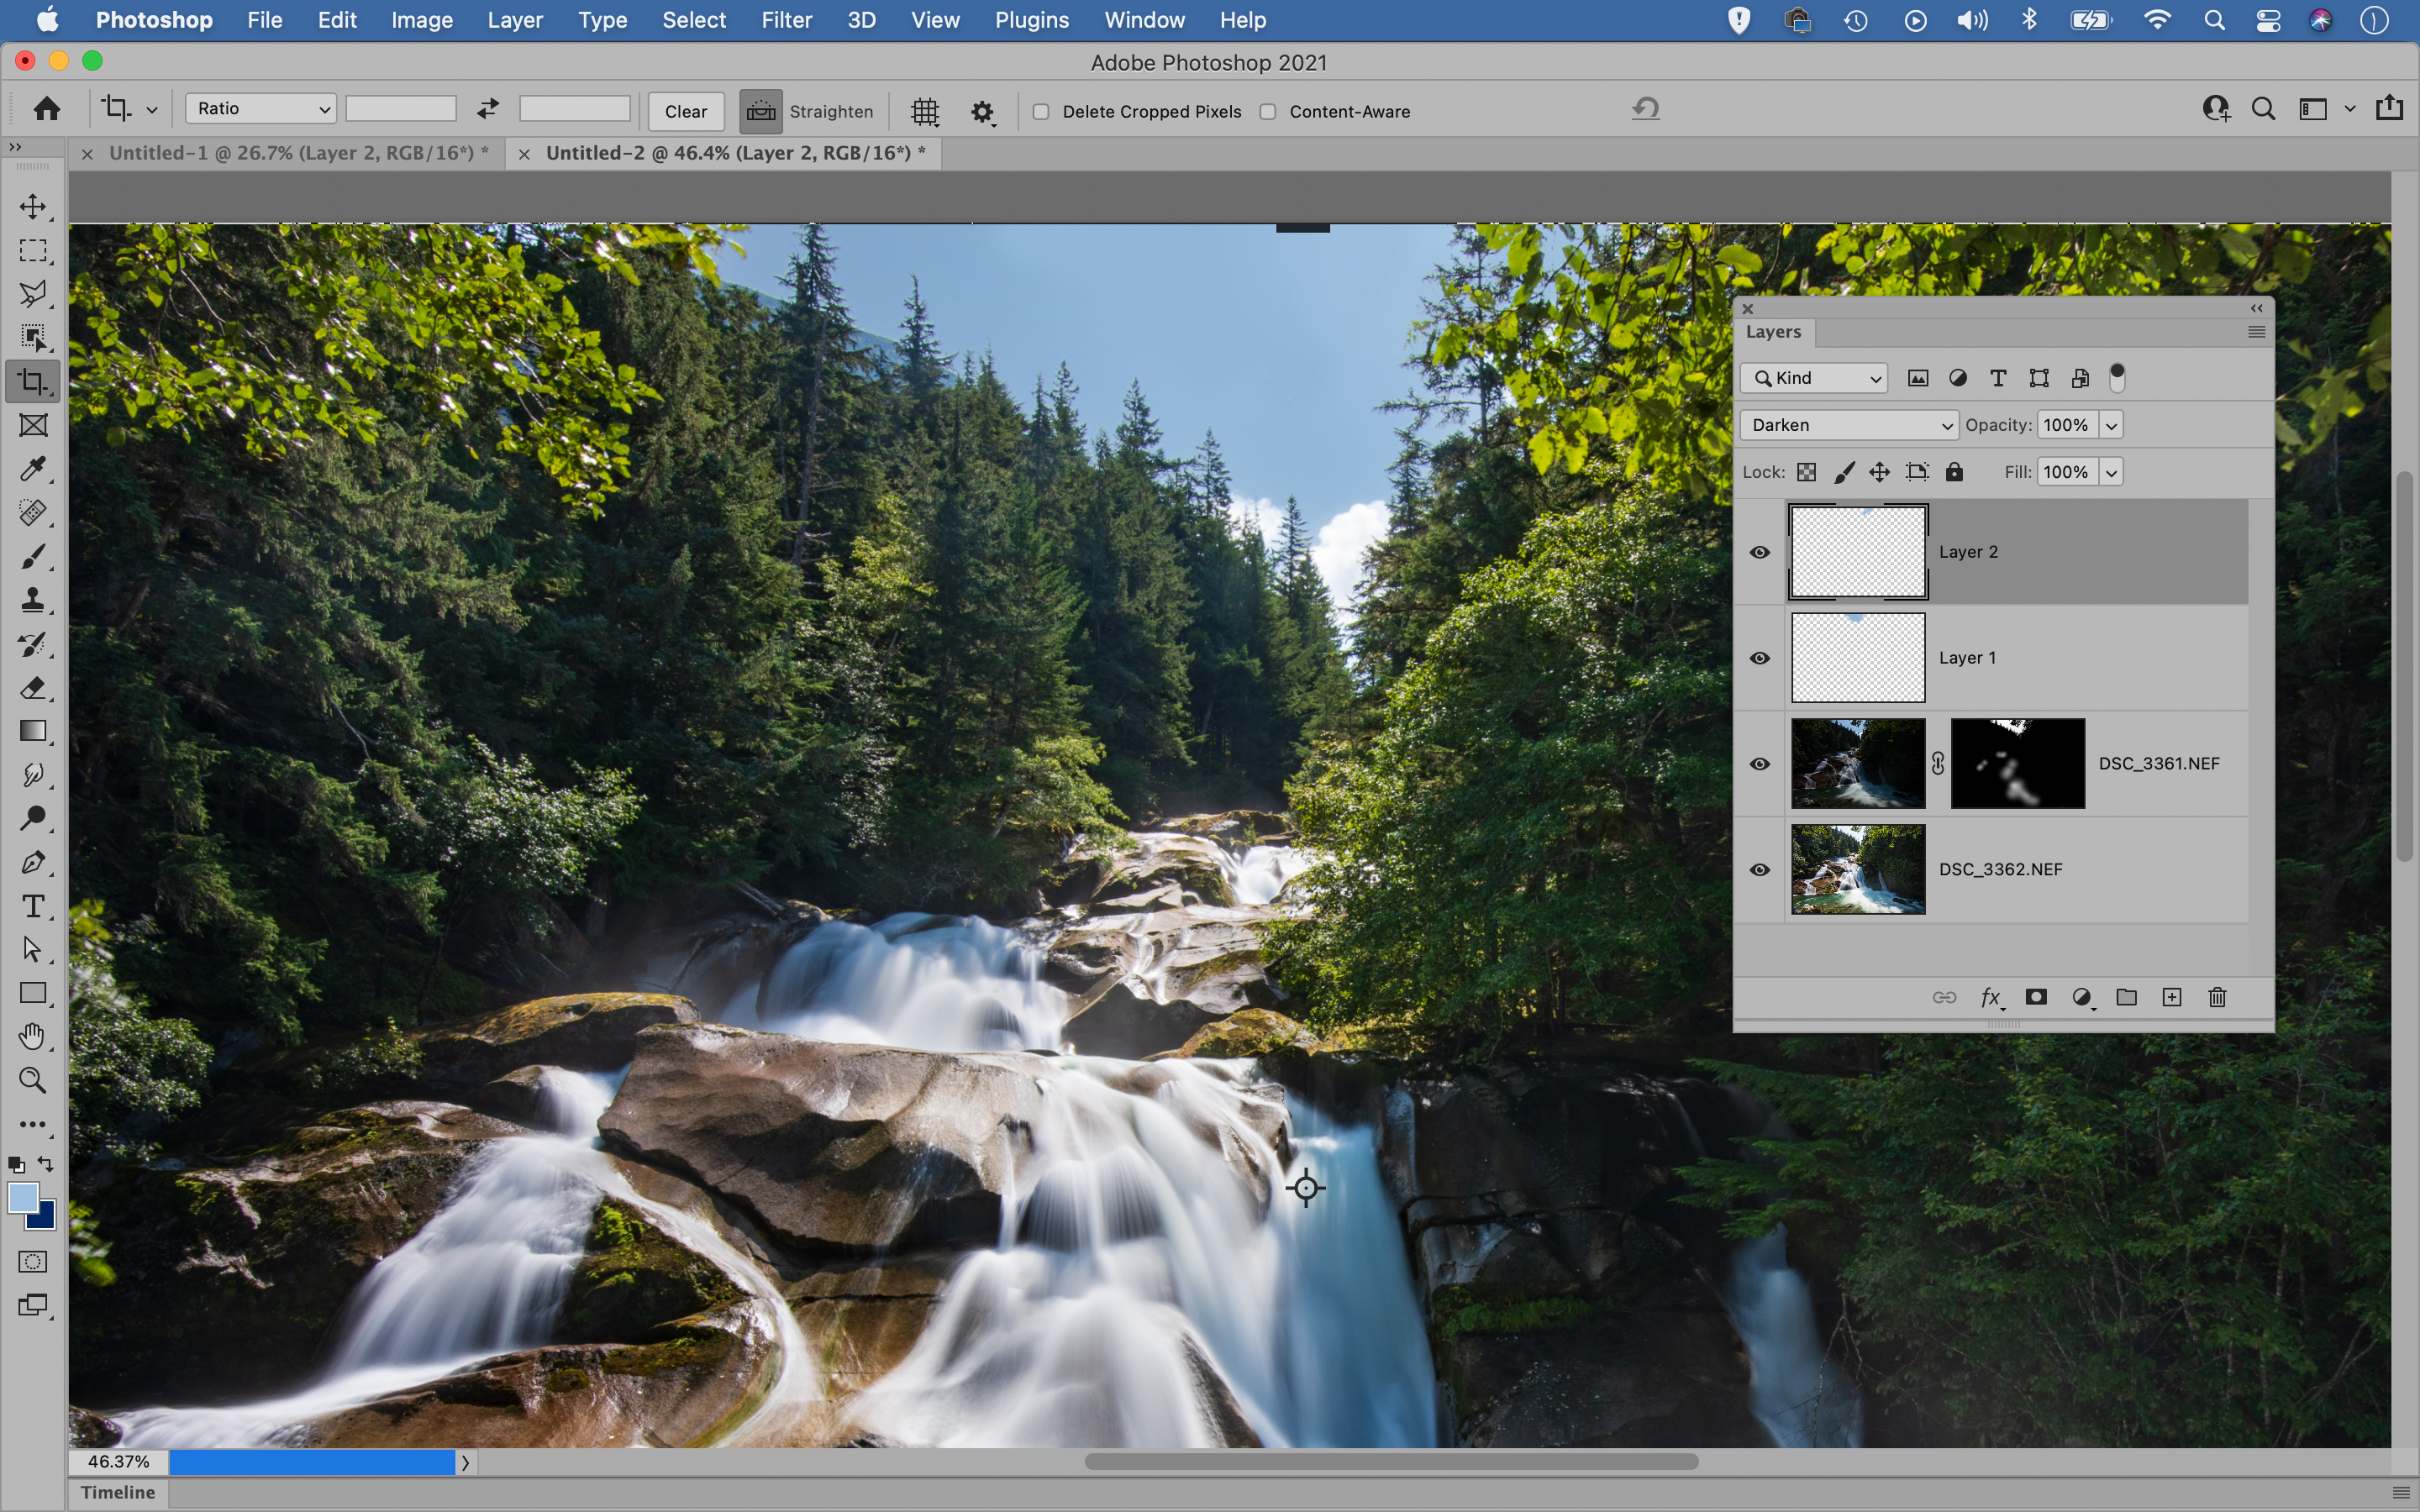Open crop tool preset picker arrow
The width and height of the screenshot is (2420, 1512).
[x=152, y=110]
